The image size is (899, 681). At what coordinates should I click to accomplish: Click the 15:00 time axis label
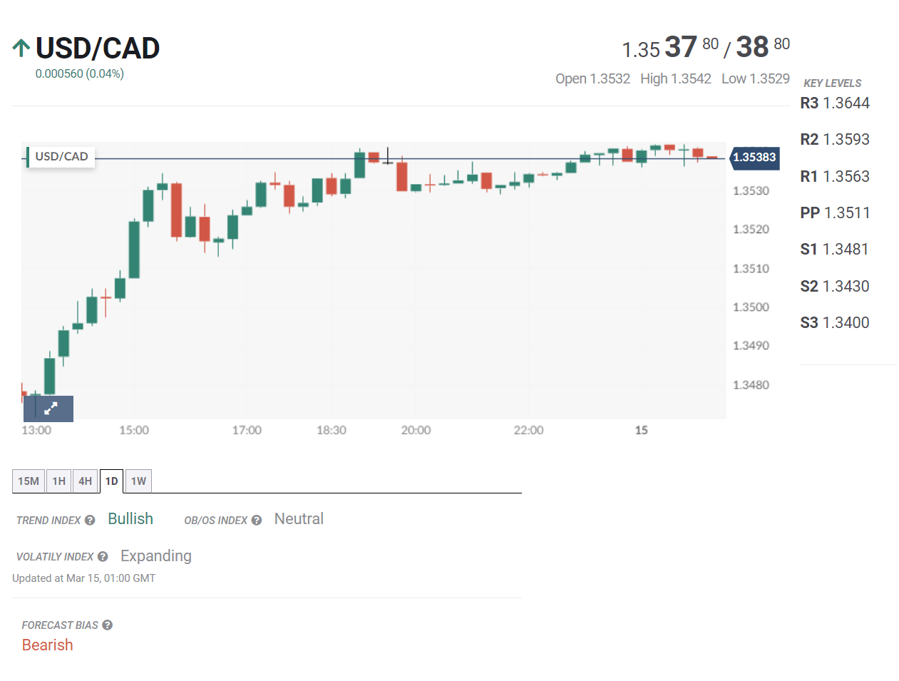[134, 431]
